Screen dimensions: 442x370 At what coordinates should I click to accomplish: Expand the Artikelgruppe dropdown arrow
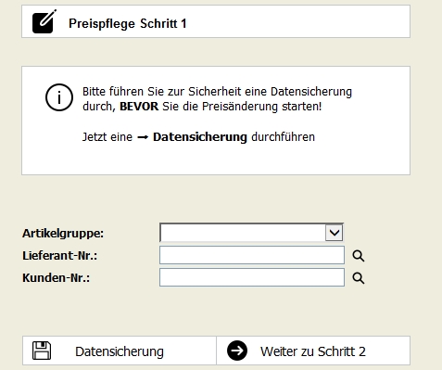(x=334, y=233)
